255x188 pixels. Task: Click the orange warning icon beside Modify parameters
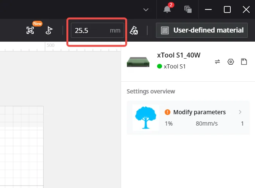point(167,112)
